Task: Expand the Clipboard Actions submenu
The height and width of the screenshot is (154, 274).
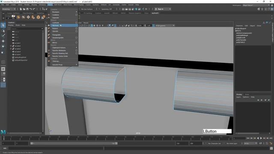Action: [x=76, y=47]
